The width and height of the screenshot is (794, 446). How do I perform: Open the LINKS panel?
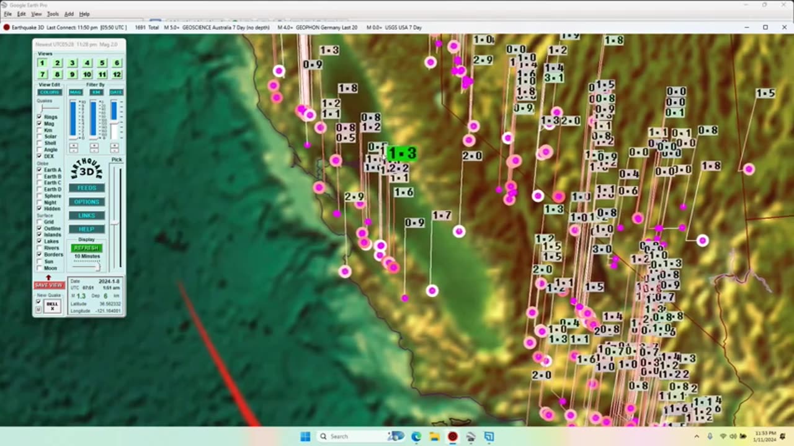pyautogui.click(x=87, y=216)
